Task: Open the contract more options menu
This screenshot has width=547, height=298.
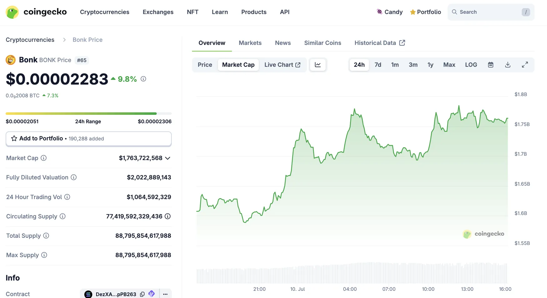Action: point(165,294)
